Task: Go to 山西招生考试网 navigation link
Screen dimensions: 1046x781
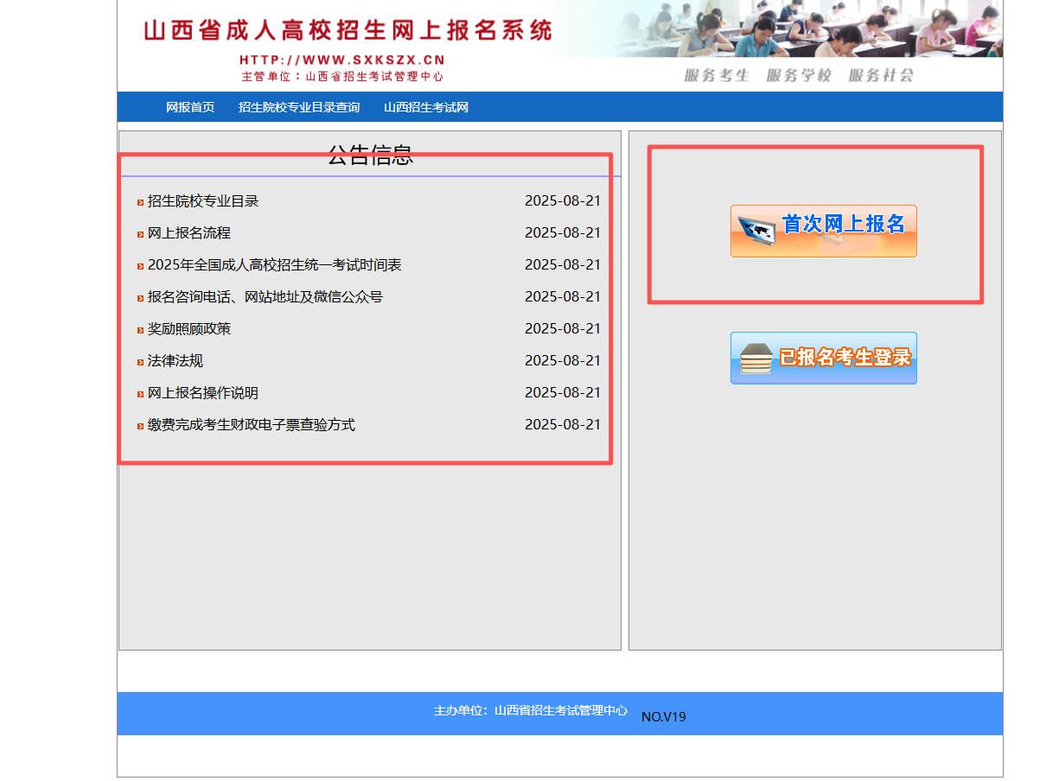Action: (x=426, y=107)
